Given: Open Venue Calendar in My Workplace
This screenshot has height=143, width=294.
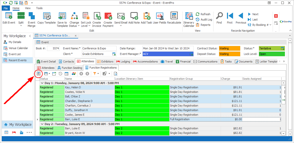Looking at the screenshot, I should (x=18, y=48).
